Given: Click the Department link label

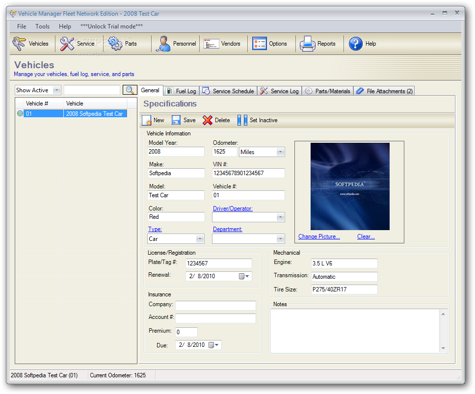Looking at the screenshot, I should [x=228, y=229].
